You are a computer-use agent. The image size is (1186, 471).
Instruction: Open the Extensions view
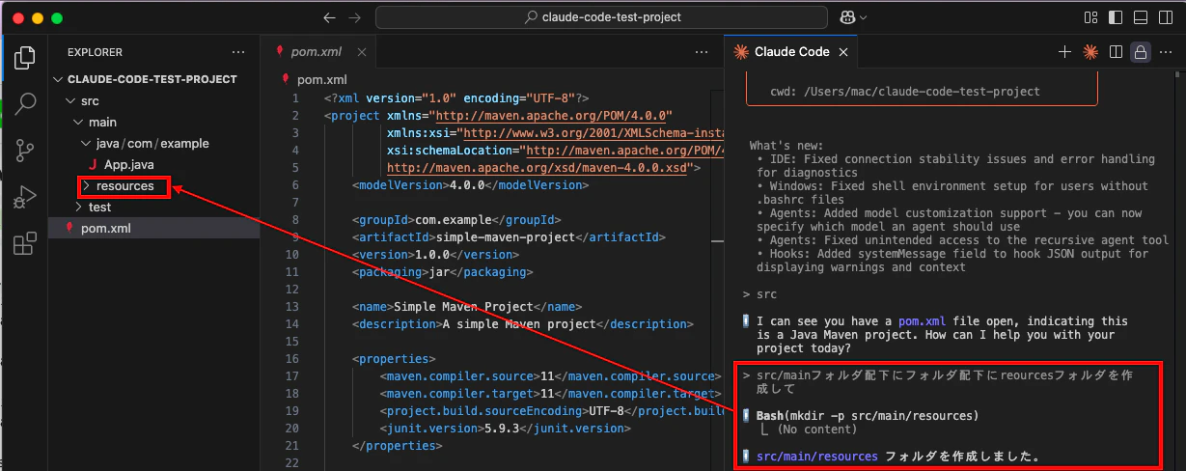tap(25, 244)
